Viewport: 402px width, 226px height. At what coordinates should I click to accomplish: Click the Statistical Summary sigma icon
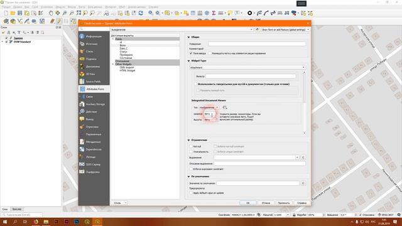point(214,13)
